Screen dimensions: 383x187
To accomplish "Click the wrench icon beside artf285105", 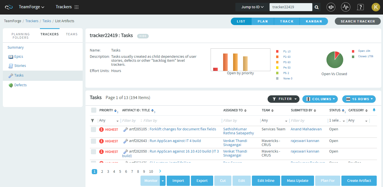I will 125,130.
